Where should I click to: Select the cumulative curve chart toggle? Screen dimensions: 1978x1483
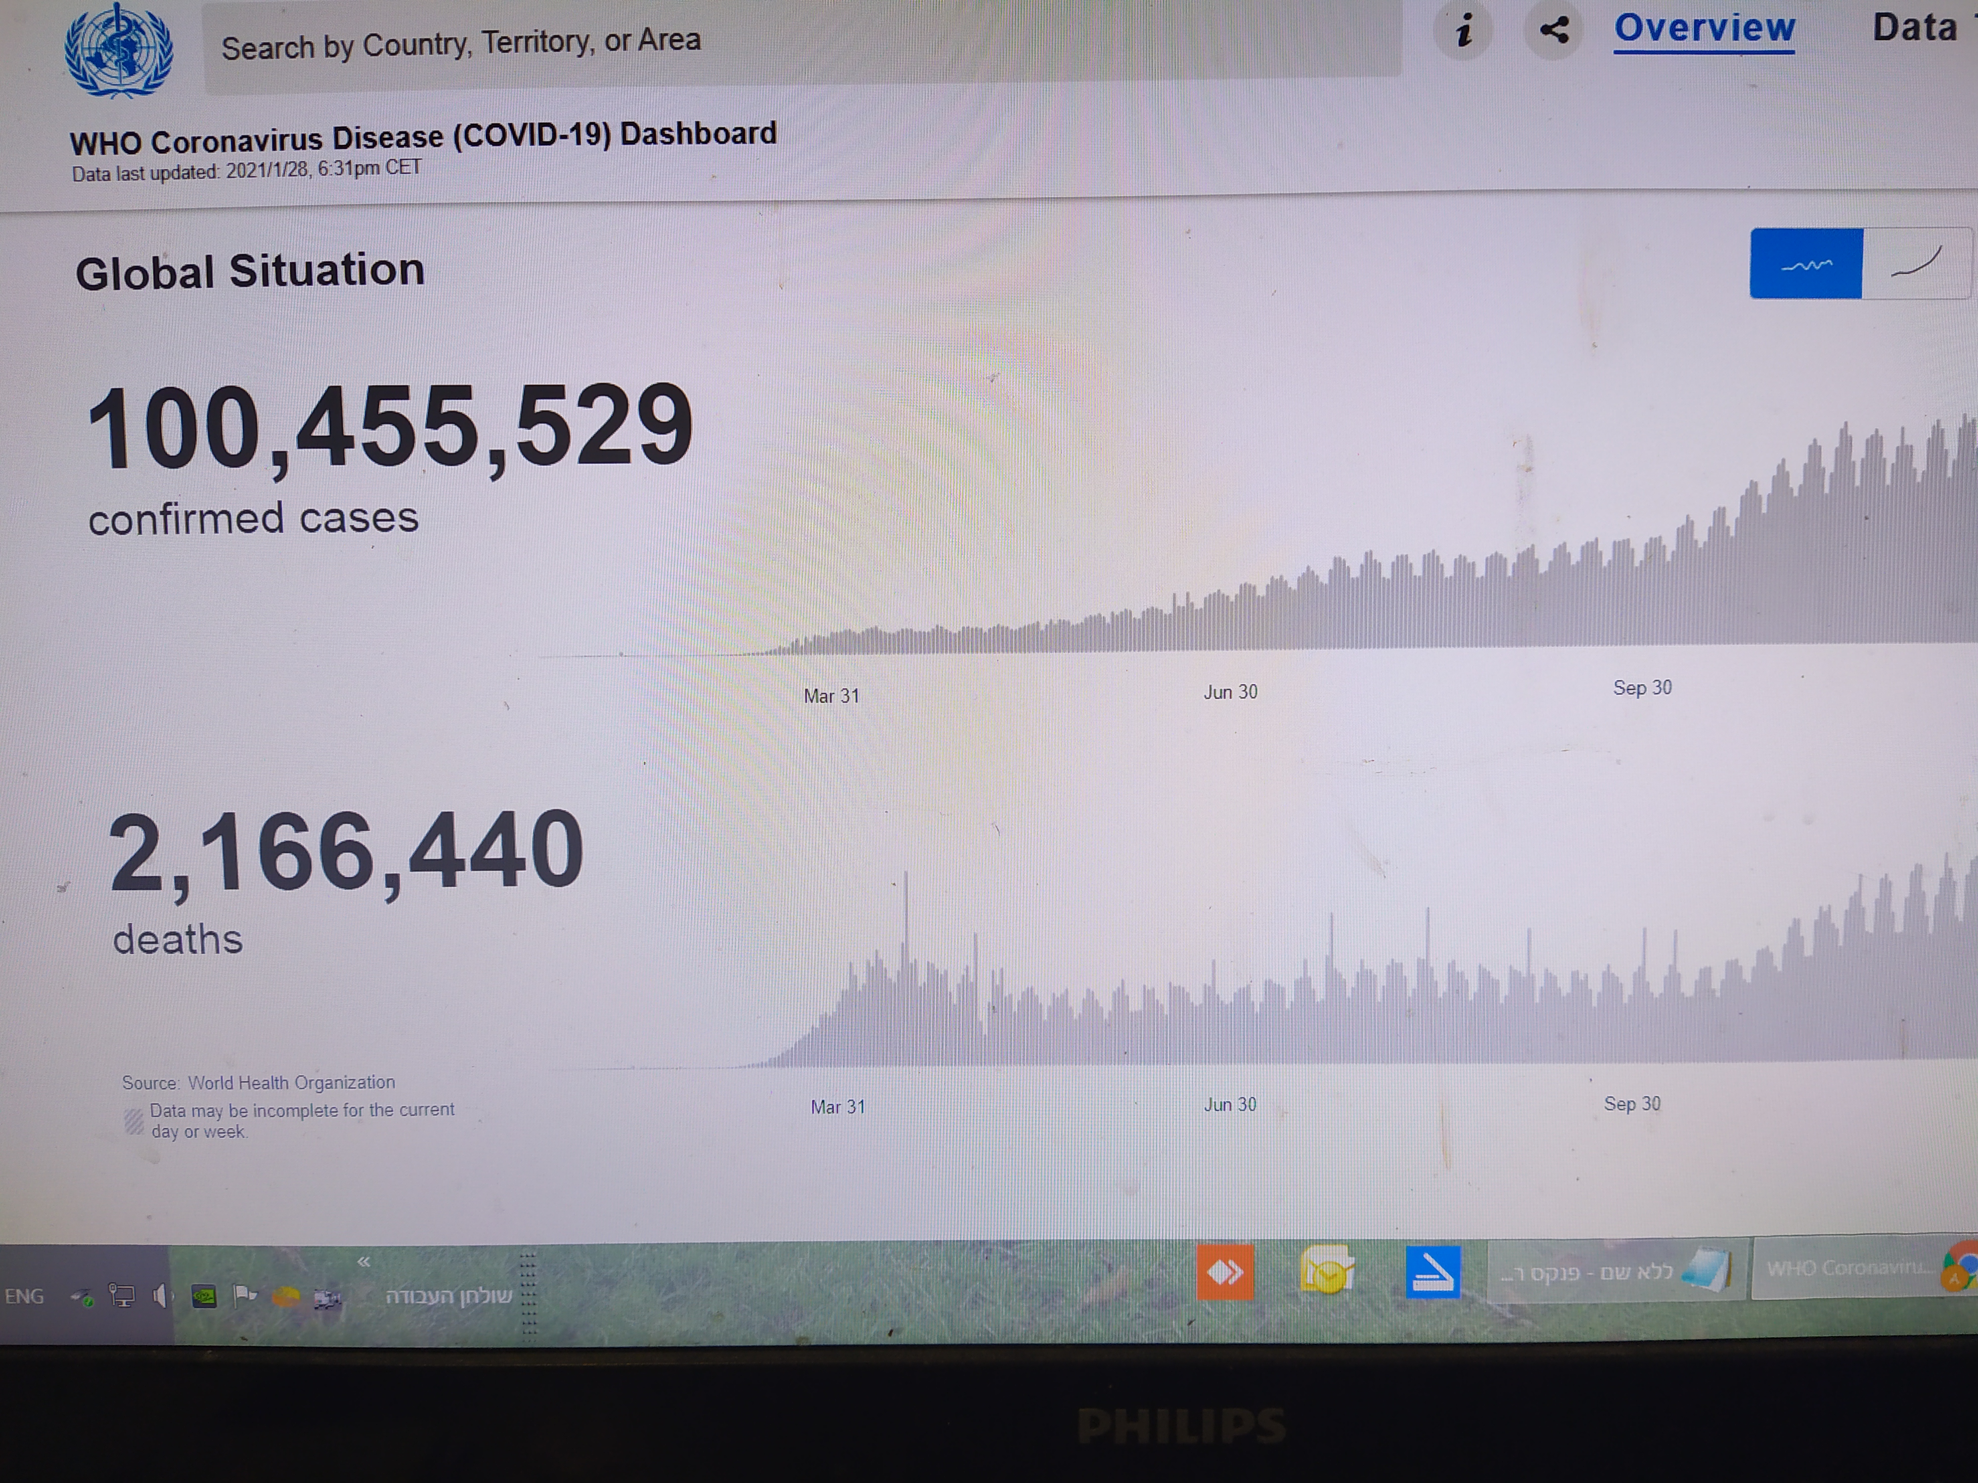(x=1917, y=263)
